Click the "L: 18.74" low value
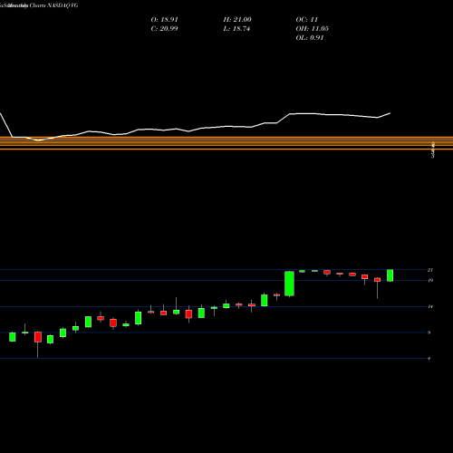The width and height of the screenshot is (453, 453). click(x=236, y=29)
